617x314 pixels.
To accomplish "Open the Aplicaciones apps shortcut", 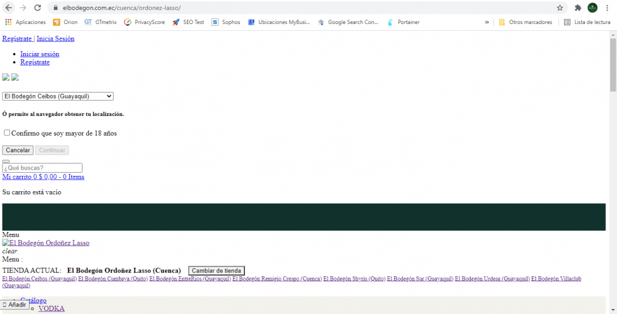I will pyautogui.click(x=25, y=22).
